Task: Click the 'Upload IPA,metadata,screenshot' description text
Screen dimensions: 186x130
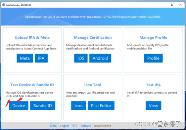Action: click(x=31, y=47)
